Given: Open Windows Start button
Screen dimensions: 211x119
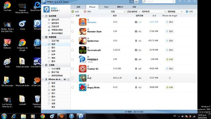Looking at the screenshot, I should (x=4, y=116).
